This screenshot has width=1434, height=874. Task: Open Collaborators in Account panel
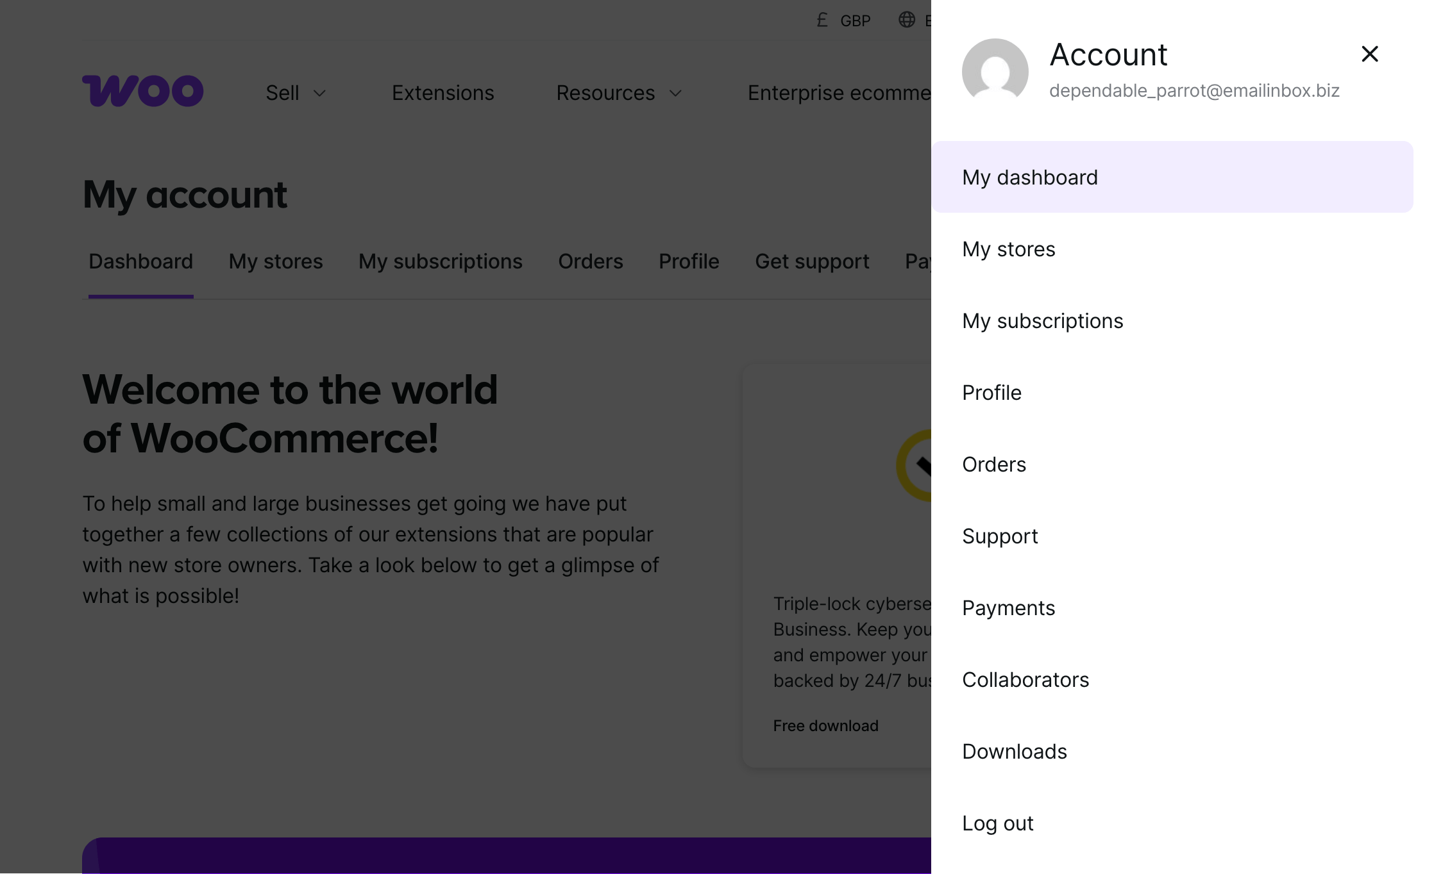(1025, 680)
